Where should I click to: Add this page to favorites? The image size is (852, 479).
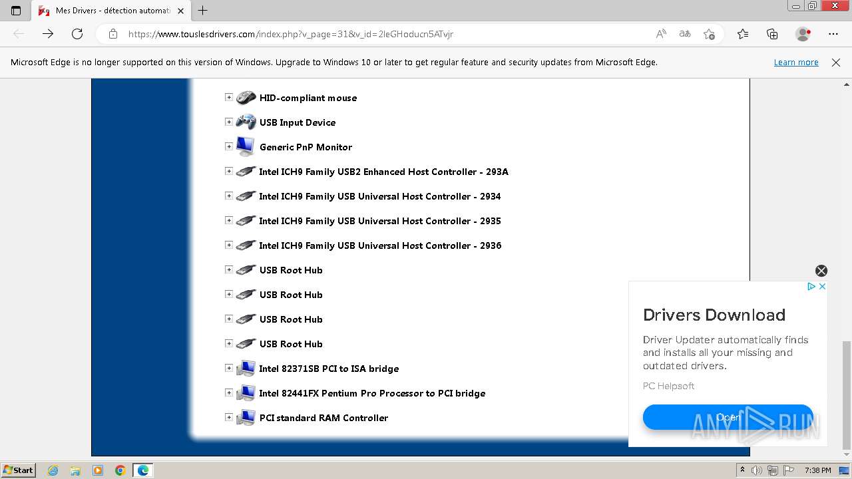click(709, 34)
